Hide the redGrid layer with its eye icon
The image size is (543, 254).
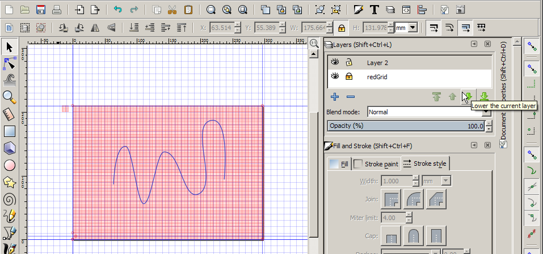pos(335,76)
